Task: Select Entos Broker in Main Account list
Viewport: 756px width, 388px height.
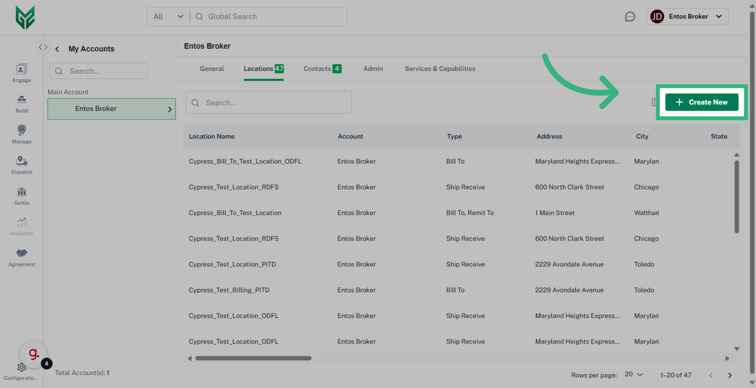Action: click(x=111, y=109)
